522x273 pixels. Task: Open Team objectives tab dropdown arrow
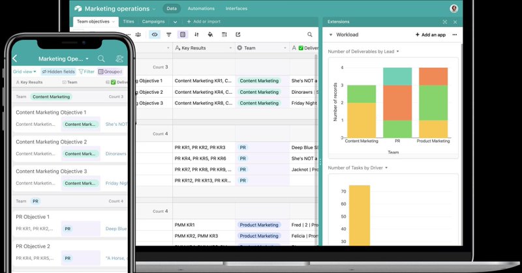click(x=113, y=22)
